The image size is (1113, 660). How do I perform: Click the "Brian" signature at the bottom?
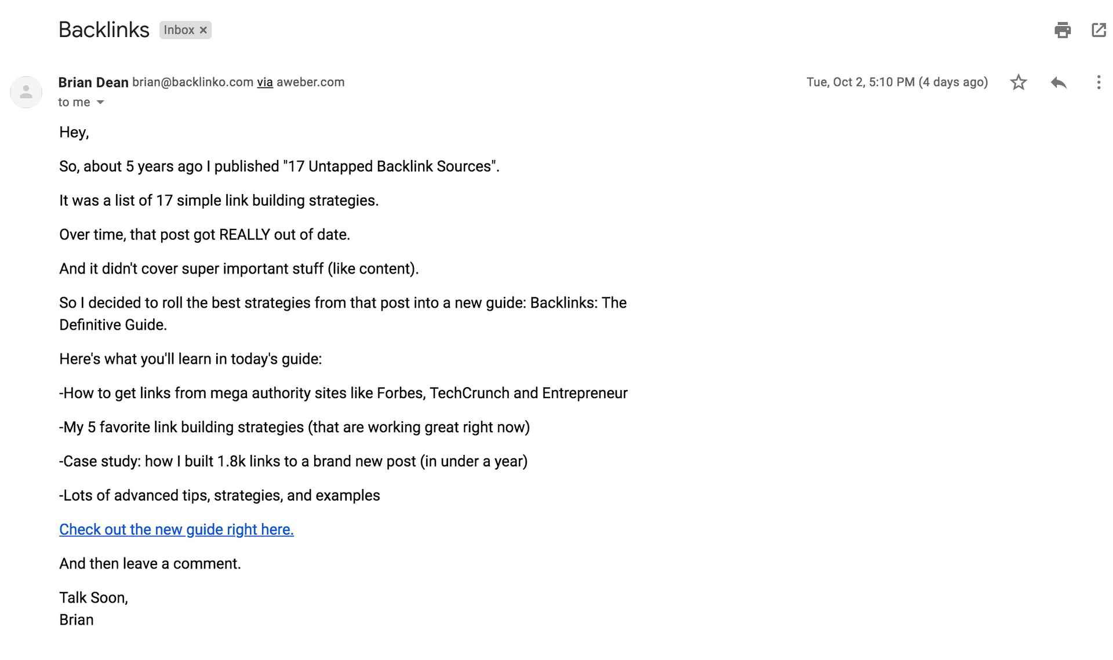click(77, 620)
